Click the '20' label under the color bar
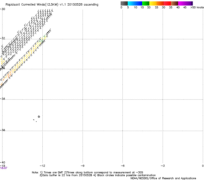Screen dimensions: 205x180 coord(149,7)
